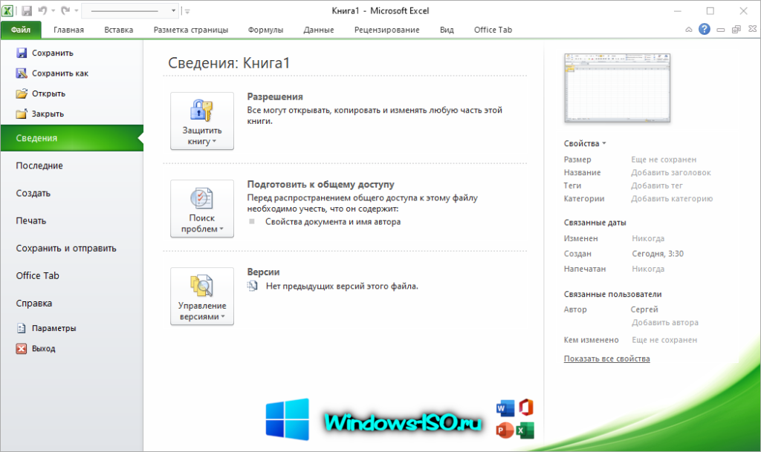Open the Redo history dropdown arrow

tap(77, 10)
